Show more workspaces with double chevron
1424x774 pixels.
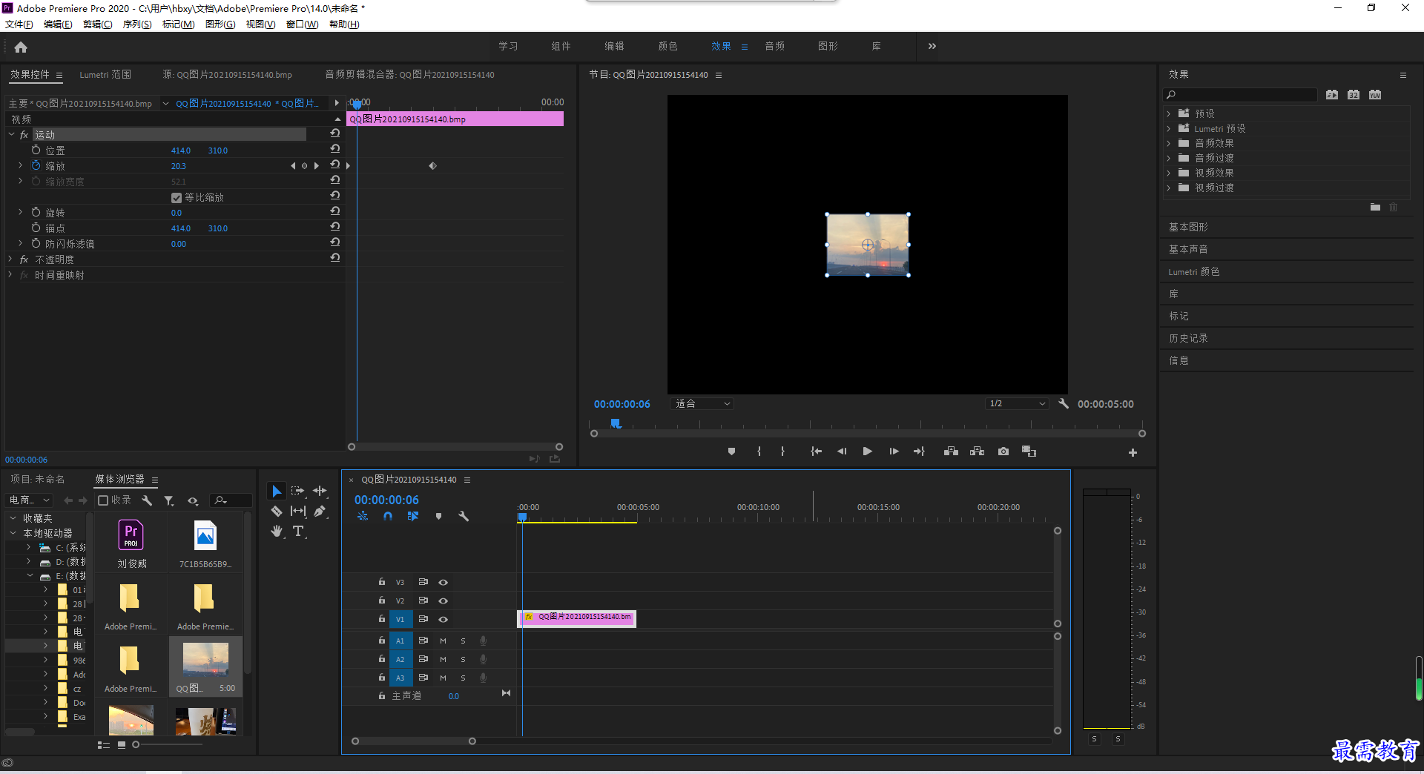(932, 46)
